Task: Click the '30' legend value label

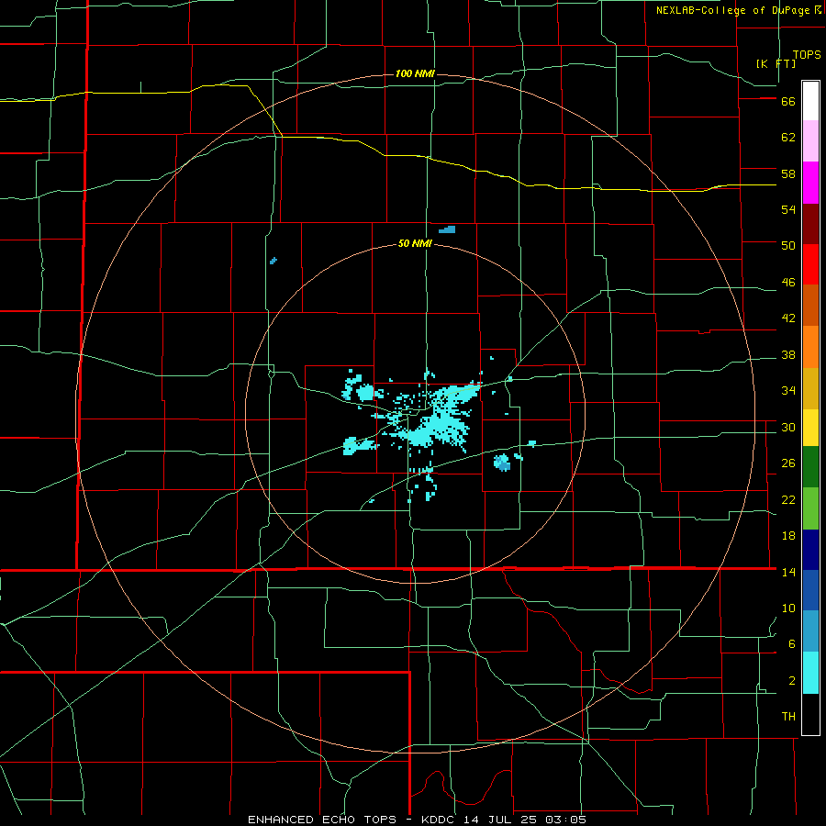Action: click(788, 427)
